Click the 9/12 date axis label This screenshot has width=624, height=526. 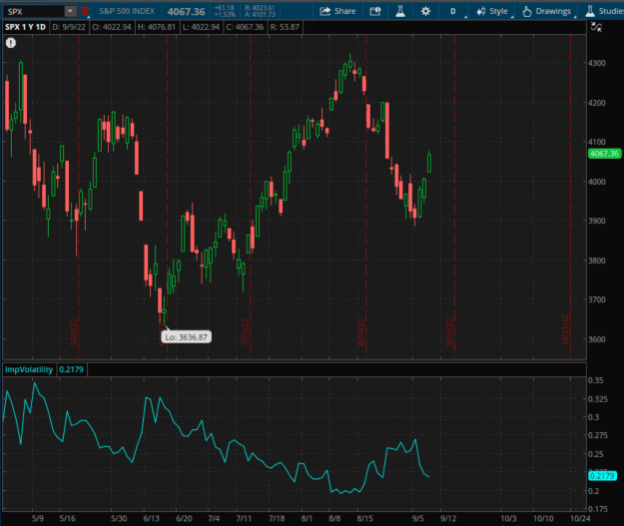(x=448, y=518)
